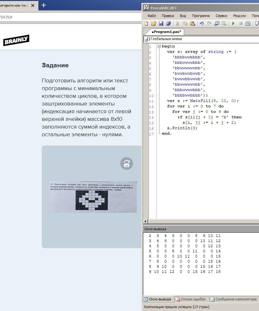This screenshot has height=311, width=259.
Task: Click the line 'for var j := 0 to 9 do'
Action: (x=201, y=112)
